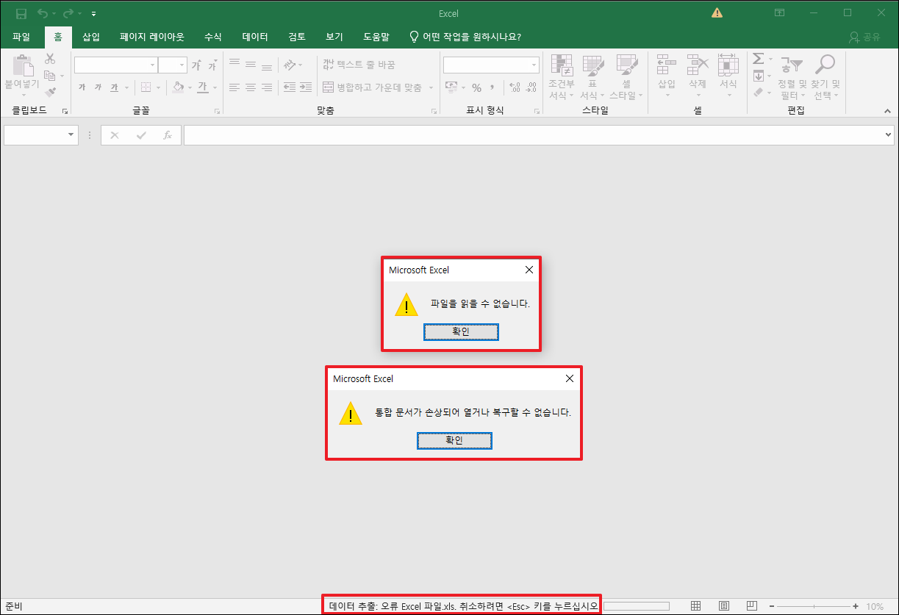This screenshot has height=615, width=899.
Task: Switch to Page Layout view in status bar
Action: pos(724,606)
